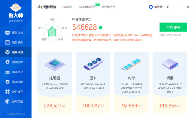This screenshot has height=118, width=193.
Task: Switch to the 核心硬件评测 tab
Action: pos(47,7)
